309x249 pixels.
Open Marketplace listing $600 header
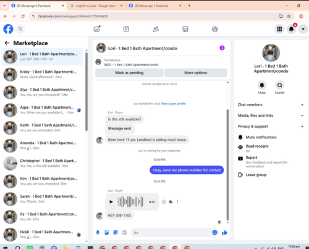161,62
